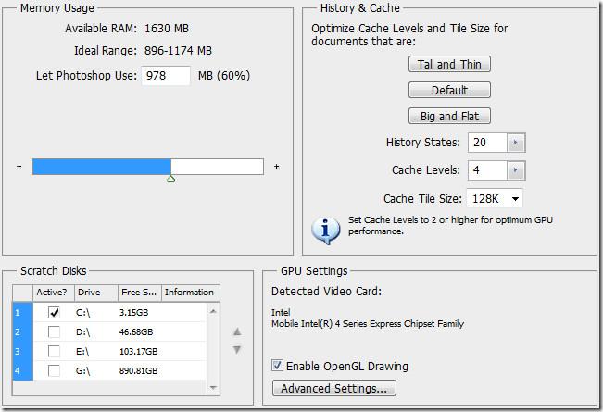
Task: Select scratch disk row number 4
Action: point(22,371)
